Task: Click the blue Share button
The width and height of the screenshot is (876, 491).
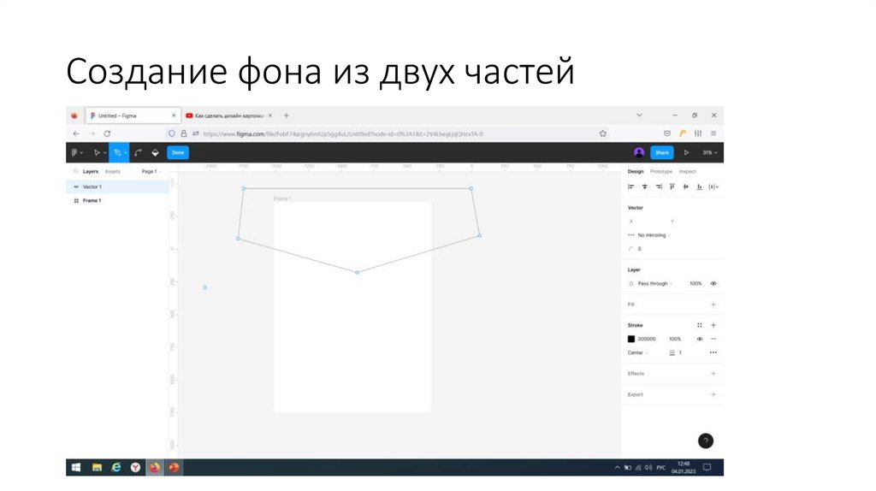Action: (662, 152)
